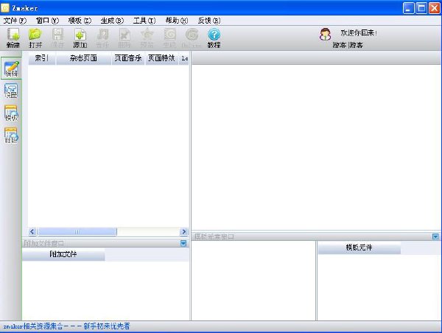Screen dimensions: 442x333
Task: Click the guest user avatar icon
Action: pyautogui.click(x=325, y=35)
